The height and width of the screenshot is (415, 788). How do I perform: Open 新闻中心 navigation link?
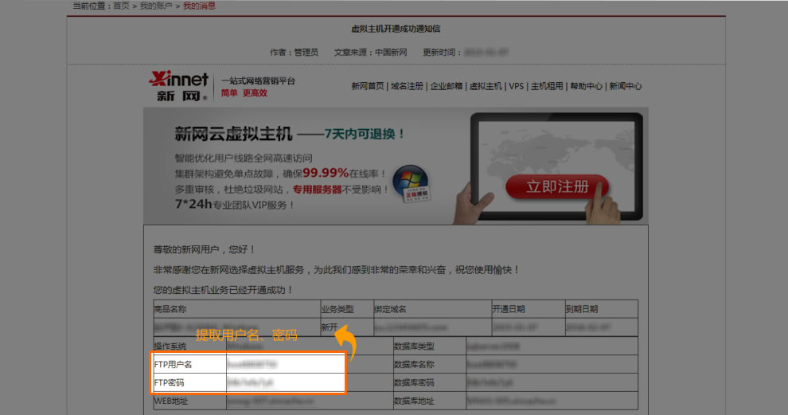[x=625, y=86]
